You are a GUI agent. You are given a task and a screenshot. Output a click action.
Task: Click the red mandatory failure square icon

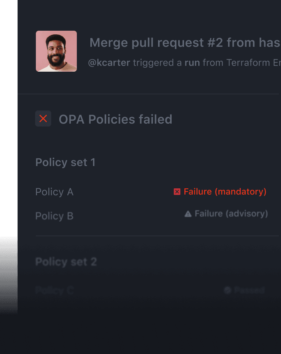coord(177,192)
